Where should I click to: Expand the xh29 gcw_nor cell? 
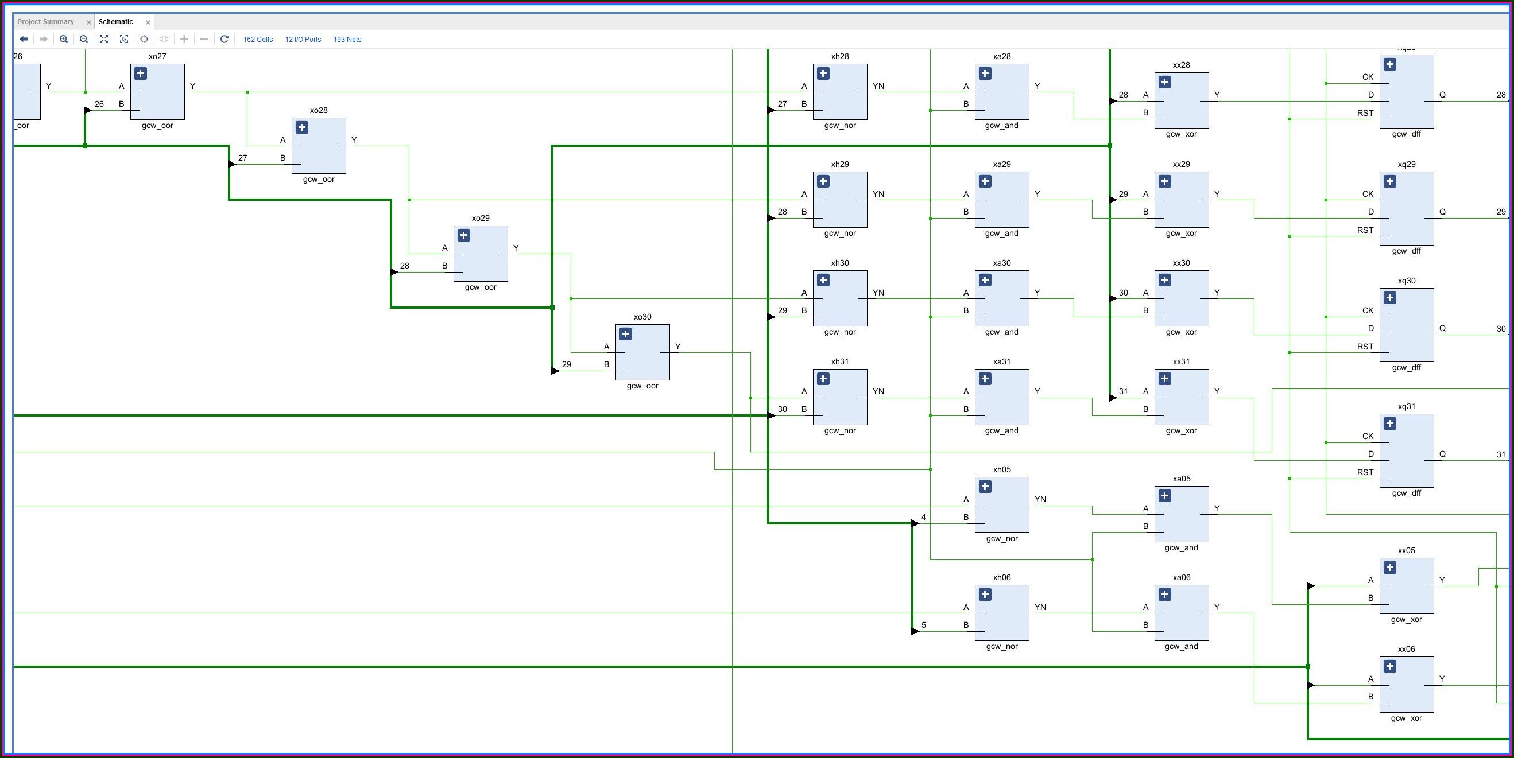[x=823, y=181]
